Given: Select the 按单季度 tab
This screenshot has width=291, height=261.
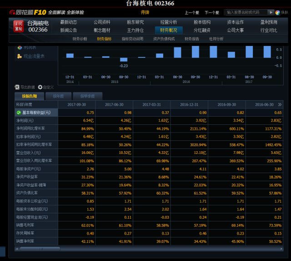Looking at the screenshot, I should (x=87, y=96).
